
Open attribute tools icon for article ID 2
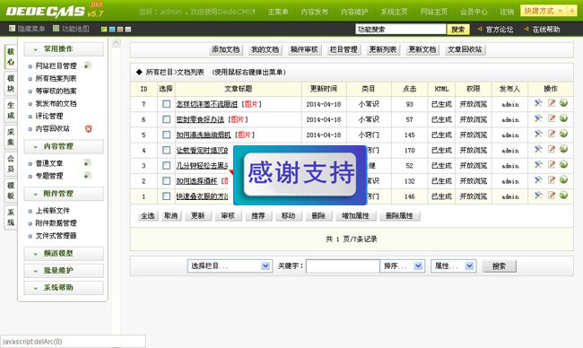tap(538, 180)
